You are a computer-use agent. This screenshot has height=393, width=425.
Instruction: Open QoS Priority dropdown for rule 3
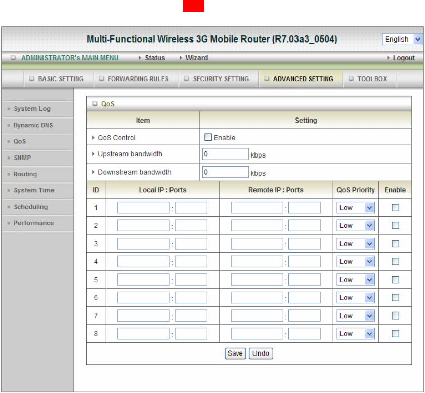click(356, 244)
